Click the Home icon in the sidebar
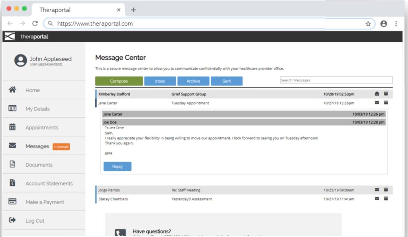 click(12, 90)
